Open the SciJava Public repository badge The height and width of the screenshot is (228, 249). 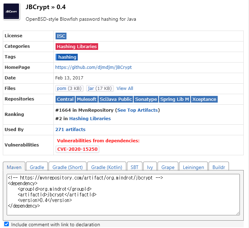pos(116,99)
